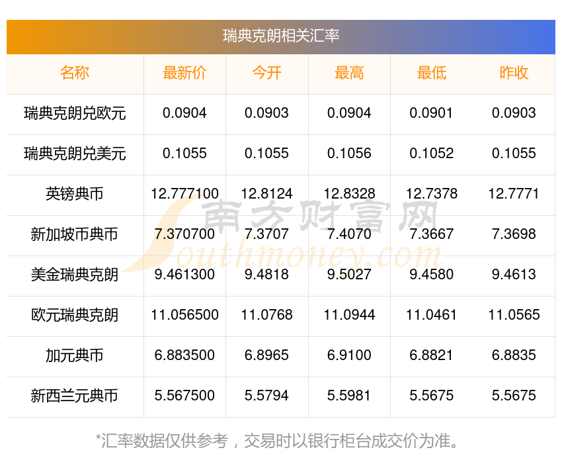This screenshot has width=562, height=462.
Task: Click the 今开 column header
Action: point(266,73)
